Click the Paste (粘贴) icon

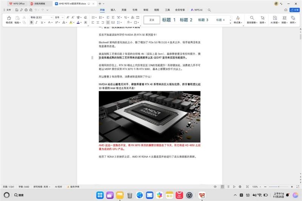coord(17,18)
